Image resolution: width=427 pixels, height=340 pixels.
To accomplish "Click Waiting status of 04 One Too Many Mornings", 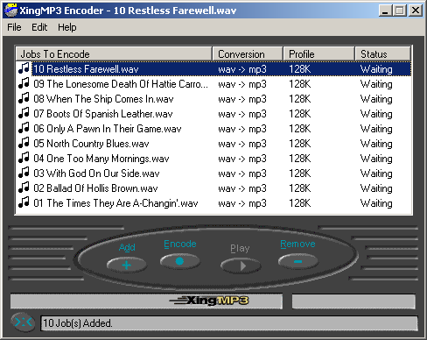I will pos(376,159).
